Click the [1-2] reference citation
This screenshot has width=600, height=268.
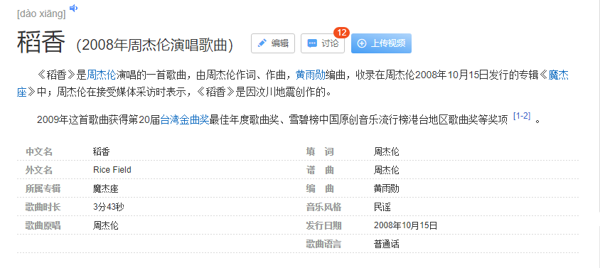pyautogui.click(x=522, y=116)
